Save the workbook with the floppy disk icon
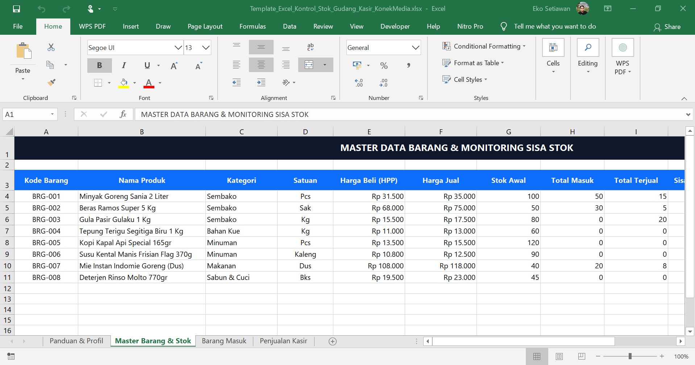The image size is (695, 365). click(x=16, y=9)
